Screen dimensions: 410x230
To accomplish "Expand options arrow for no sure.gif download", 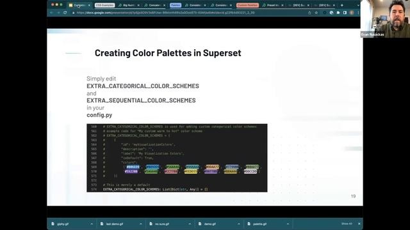I will [x=190, y=224].
